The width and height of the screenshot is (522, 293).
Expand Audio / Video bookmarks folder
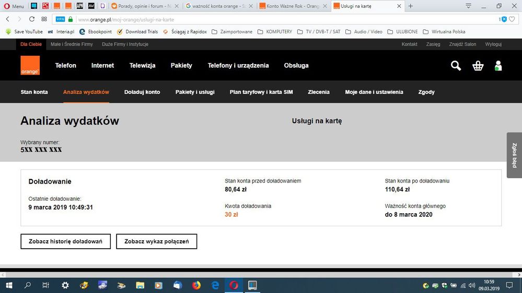[364, 32]
